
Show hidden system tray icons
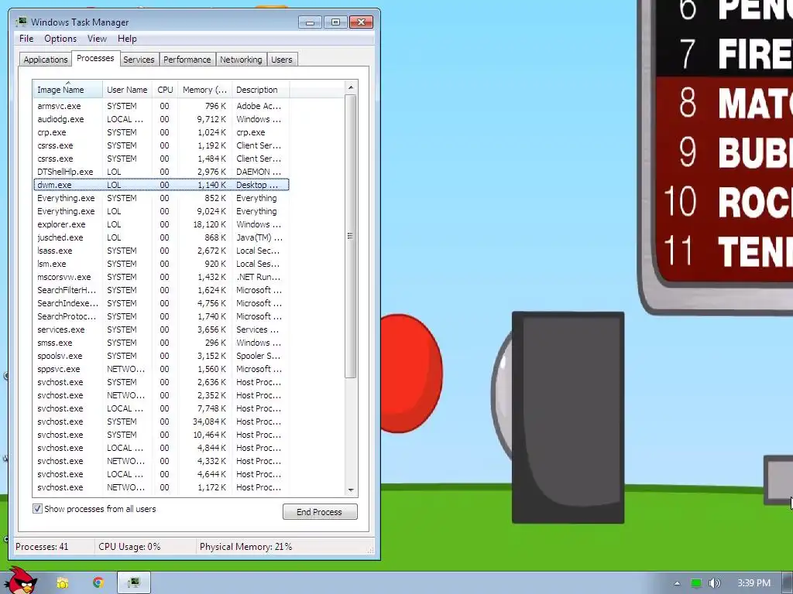pyautogui.click(x=677, y=583)
